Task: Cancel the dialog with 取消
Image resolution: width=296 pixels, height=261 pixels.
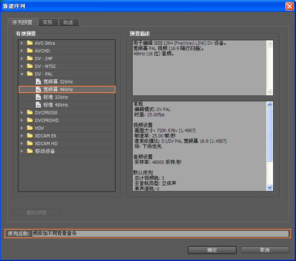Action: click(265, 250)
